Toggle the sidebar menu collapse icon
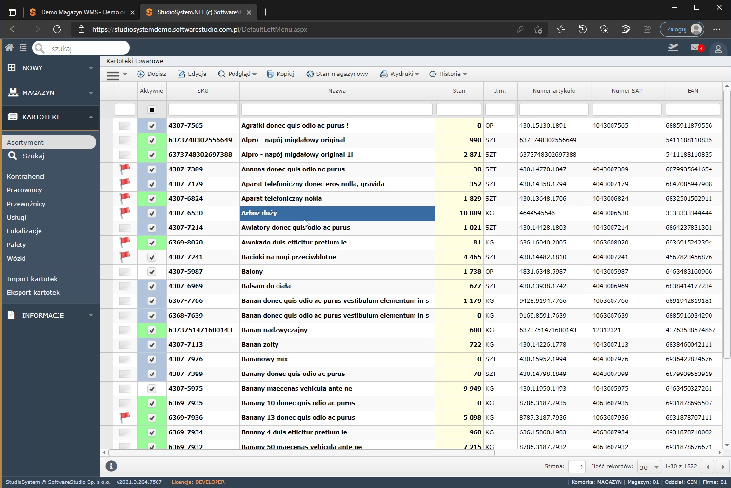731x488 pixels. 23,47
